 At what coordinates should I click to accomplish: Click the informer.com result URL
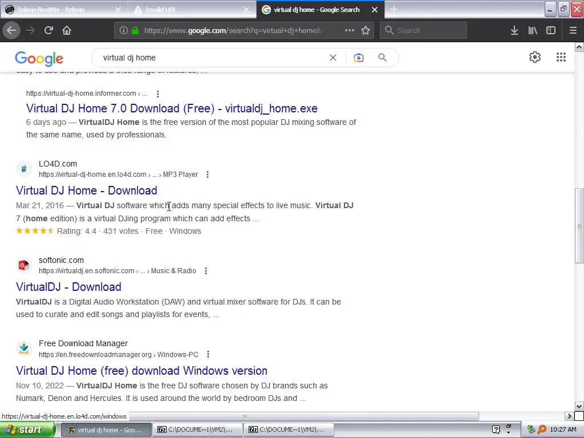(x=87, y=94)
